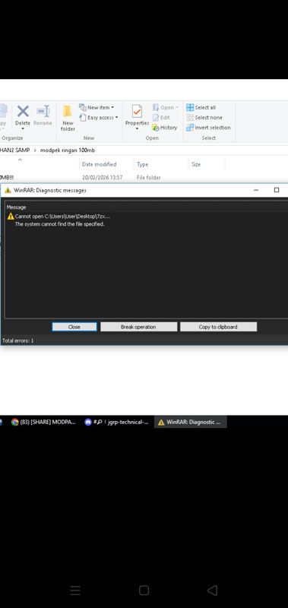Viewport: 288px width, 608px height.
Task: Open the Easy access dropdown
Action: click(x=99, y=118)
